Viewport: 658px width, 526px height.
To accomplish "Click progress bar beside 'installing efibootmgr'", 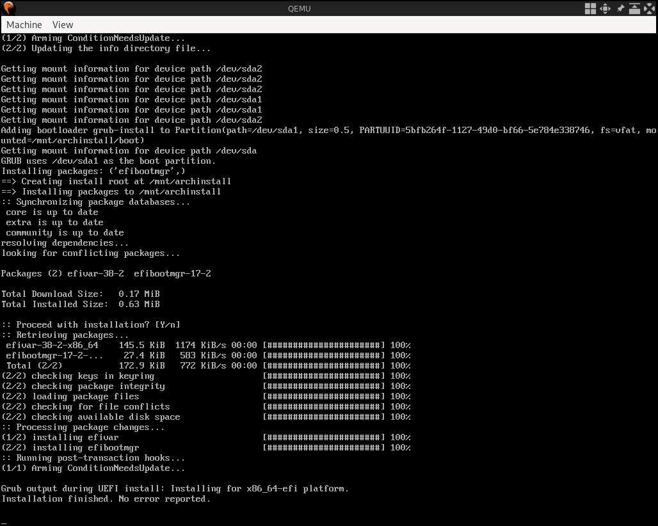I will [323, 447].
